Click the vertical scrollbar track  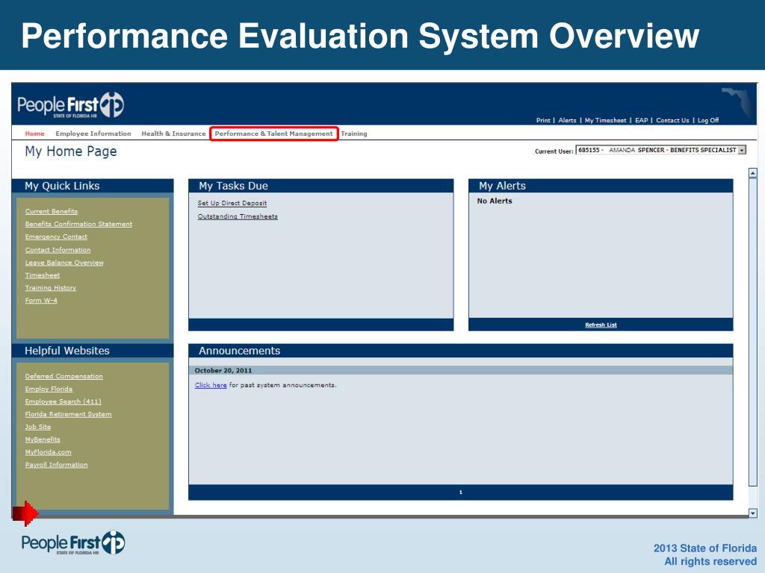click(x=753, y=342)
